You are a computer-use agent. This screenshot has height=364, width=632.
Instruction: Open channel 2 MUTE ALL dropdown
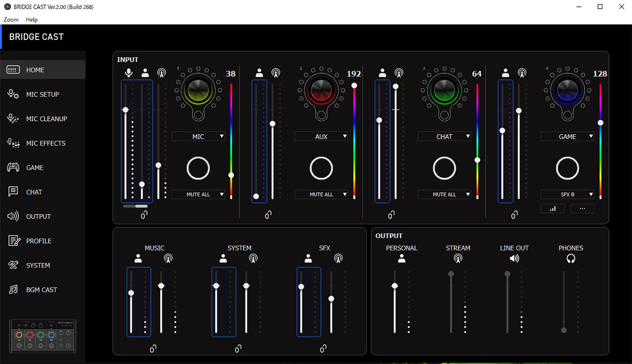point(321,194)
